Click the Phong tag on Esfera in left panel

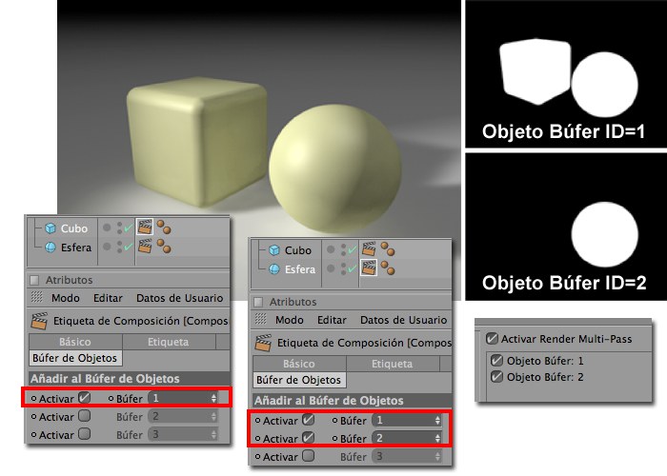pos(166,246)
